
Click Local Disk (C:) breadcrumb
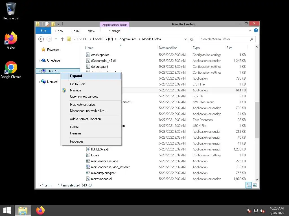click(103, 39)
